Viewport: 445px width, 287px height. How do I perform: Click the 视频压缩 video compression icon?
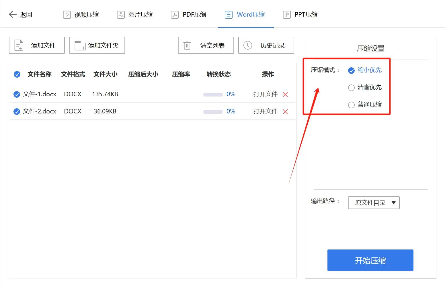(67, 14)
